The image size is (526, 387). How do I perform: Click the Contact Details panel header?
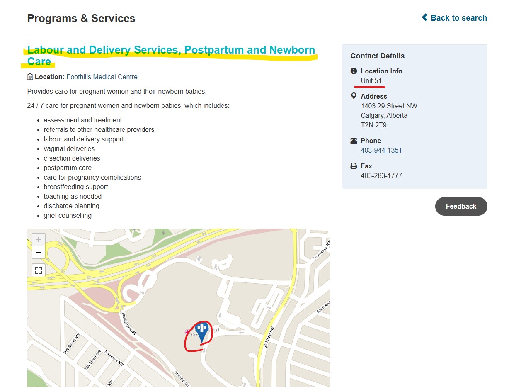[377, 56]
